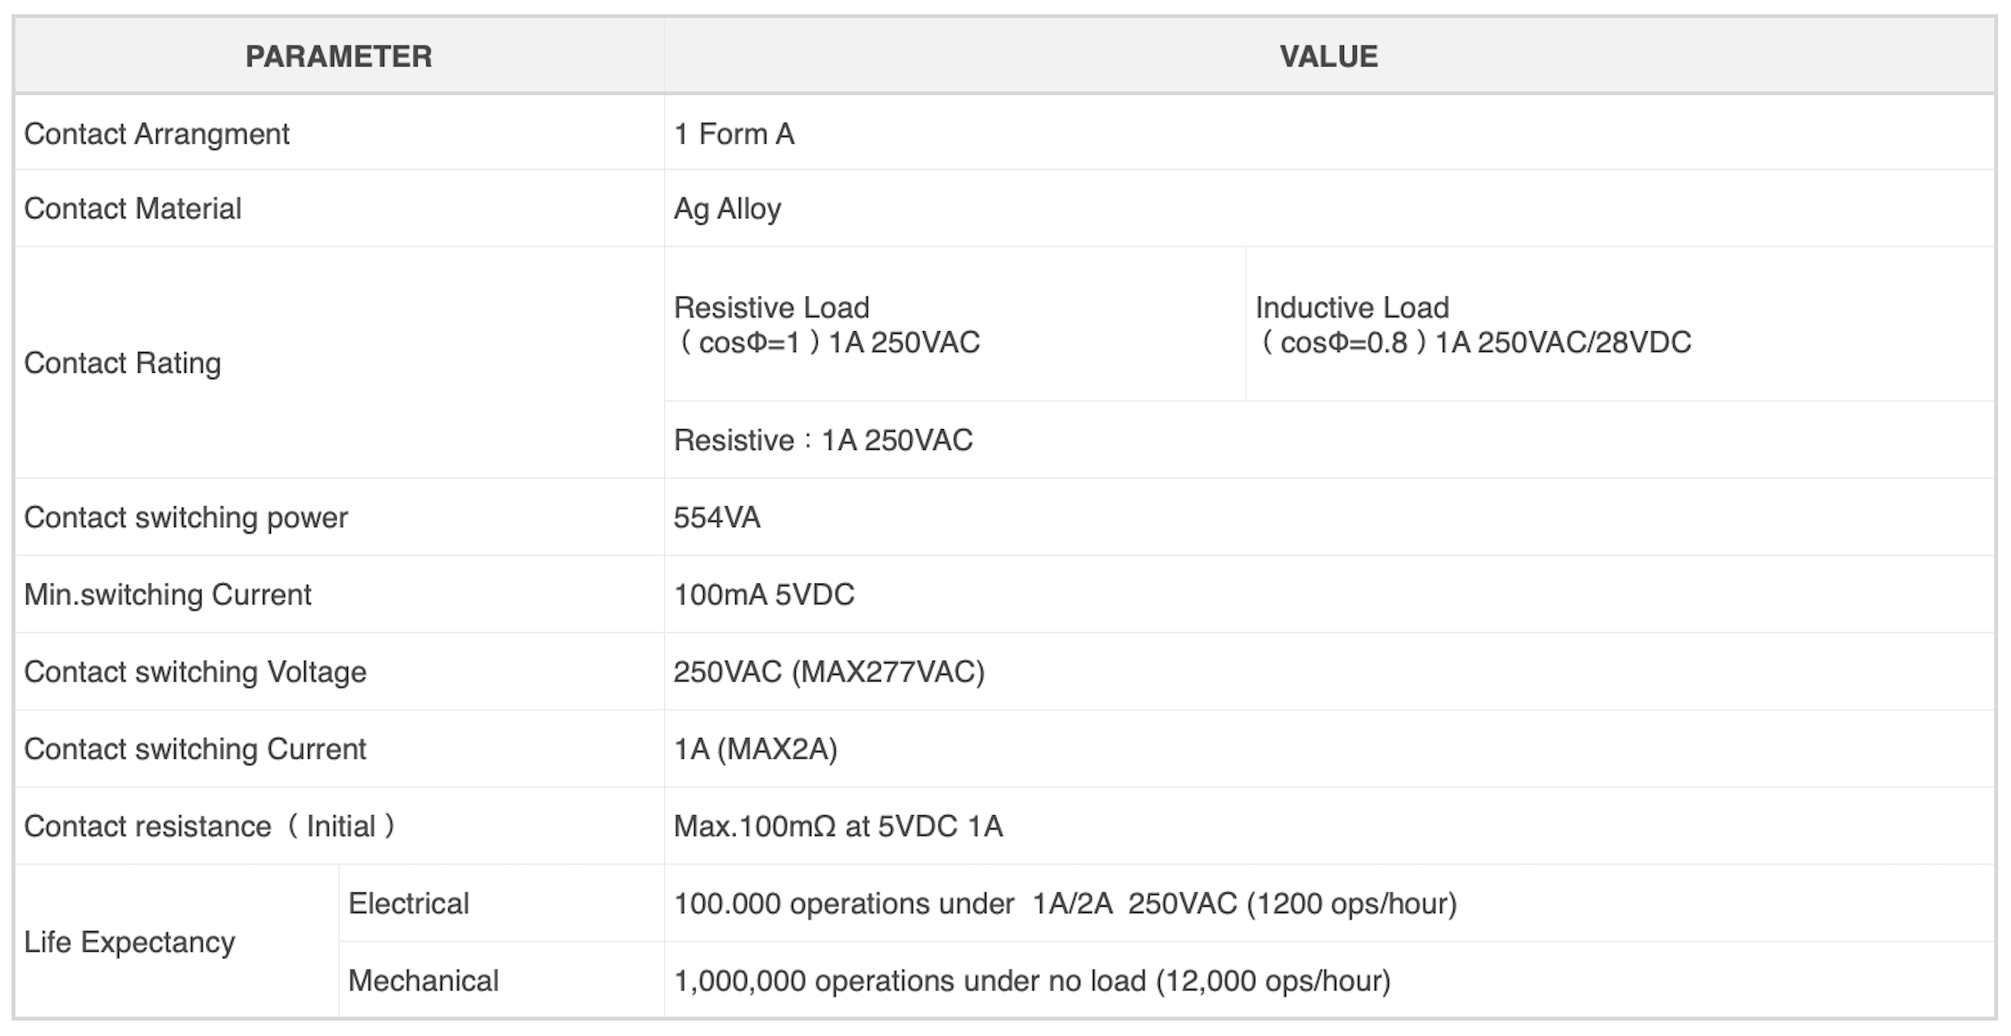2011x1036 pixels.
Task: Click the 100.000 operations electrical life value
Action: (x=1065, y=903)
